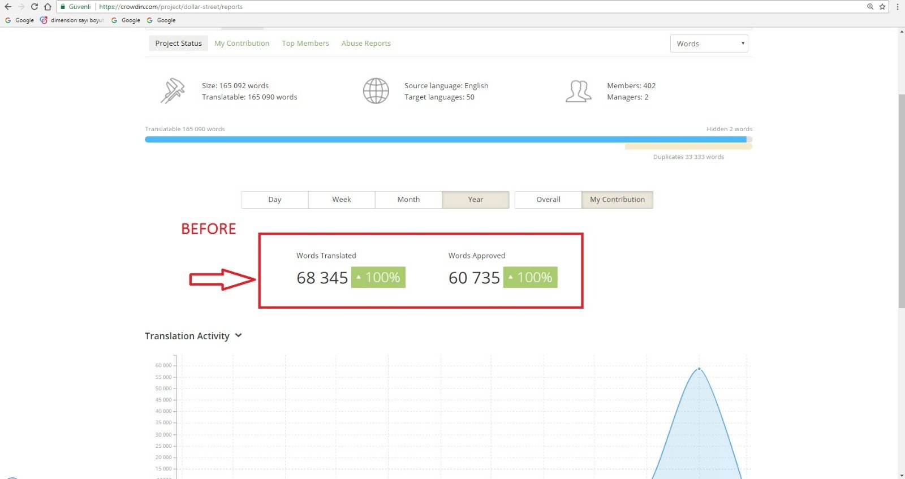The height and width of the screenshot is (479, 905).
Task: Expand the Translation Activity chevron
Action: pos(239,335)
